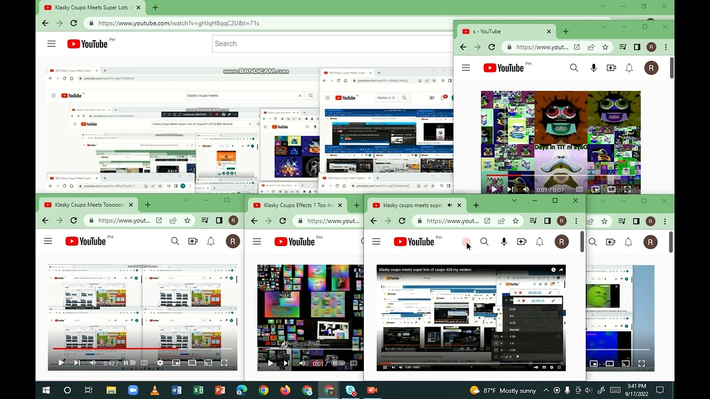710x399 pixels.
Task: Go back in the main Klasky Csupo Meets Super Lots window
Action: click(x=45, y=23)
